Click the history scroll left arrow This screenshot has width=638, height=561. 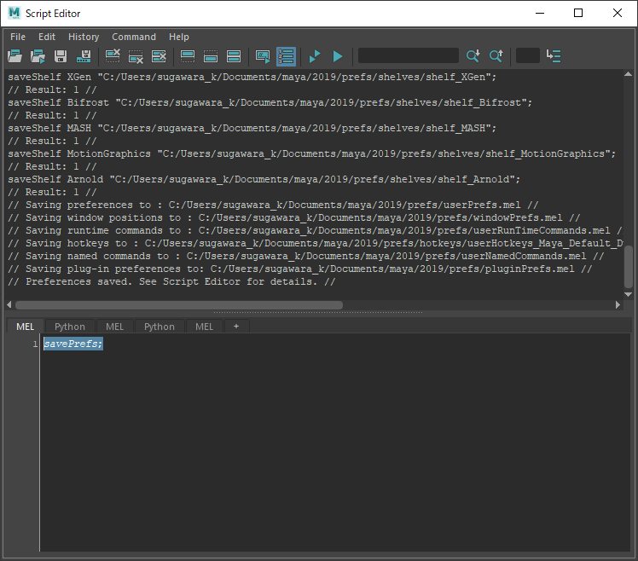pyautogui.click(x=9, y=304)
